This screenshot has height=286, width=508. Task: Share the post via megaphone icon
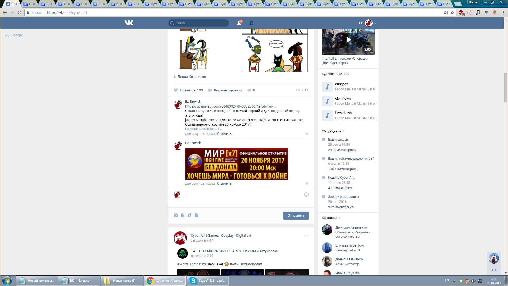pyautogui.click(x=249, y=90)
